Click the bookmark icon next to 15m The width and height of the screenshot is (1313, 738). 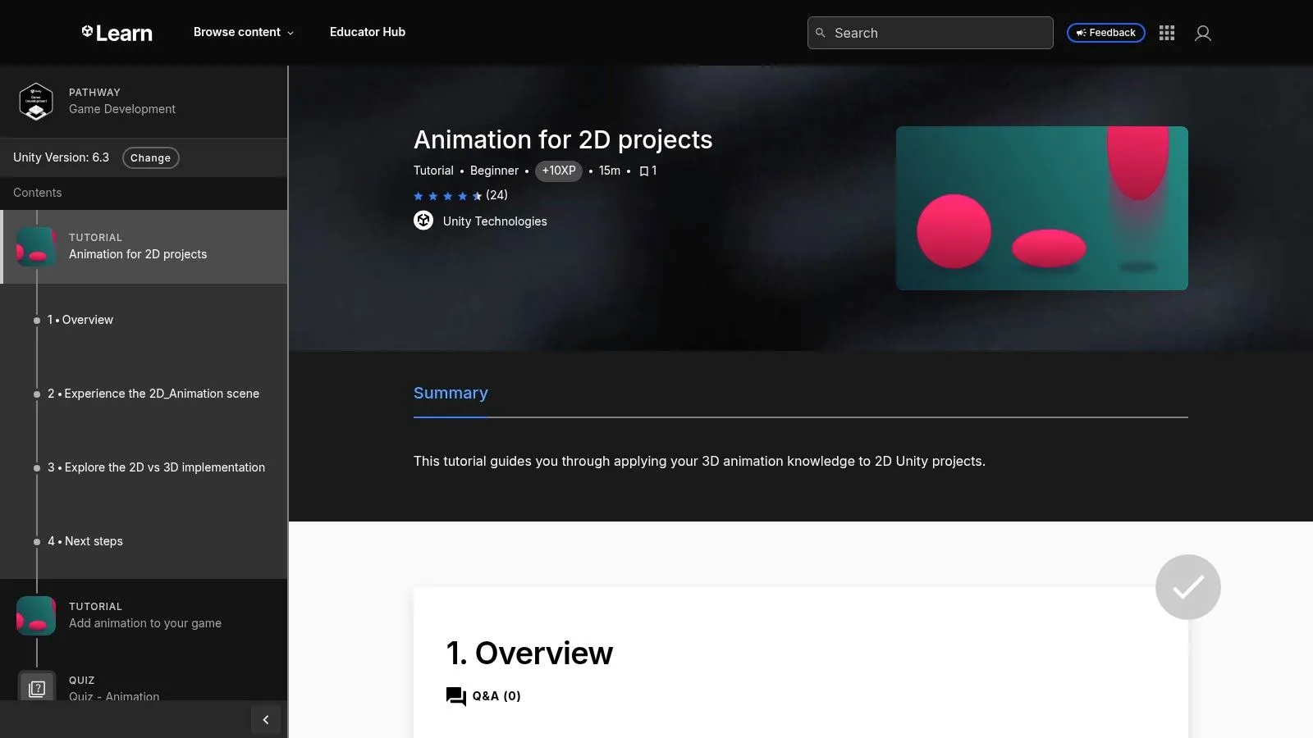click(x=644, y=171)
